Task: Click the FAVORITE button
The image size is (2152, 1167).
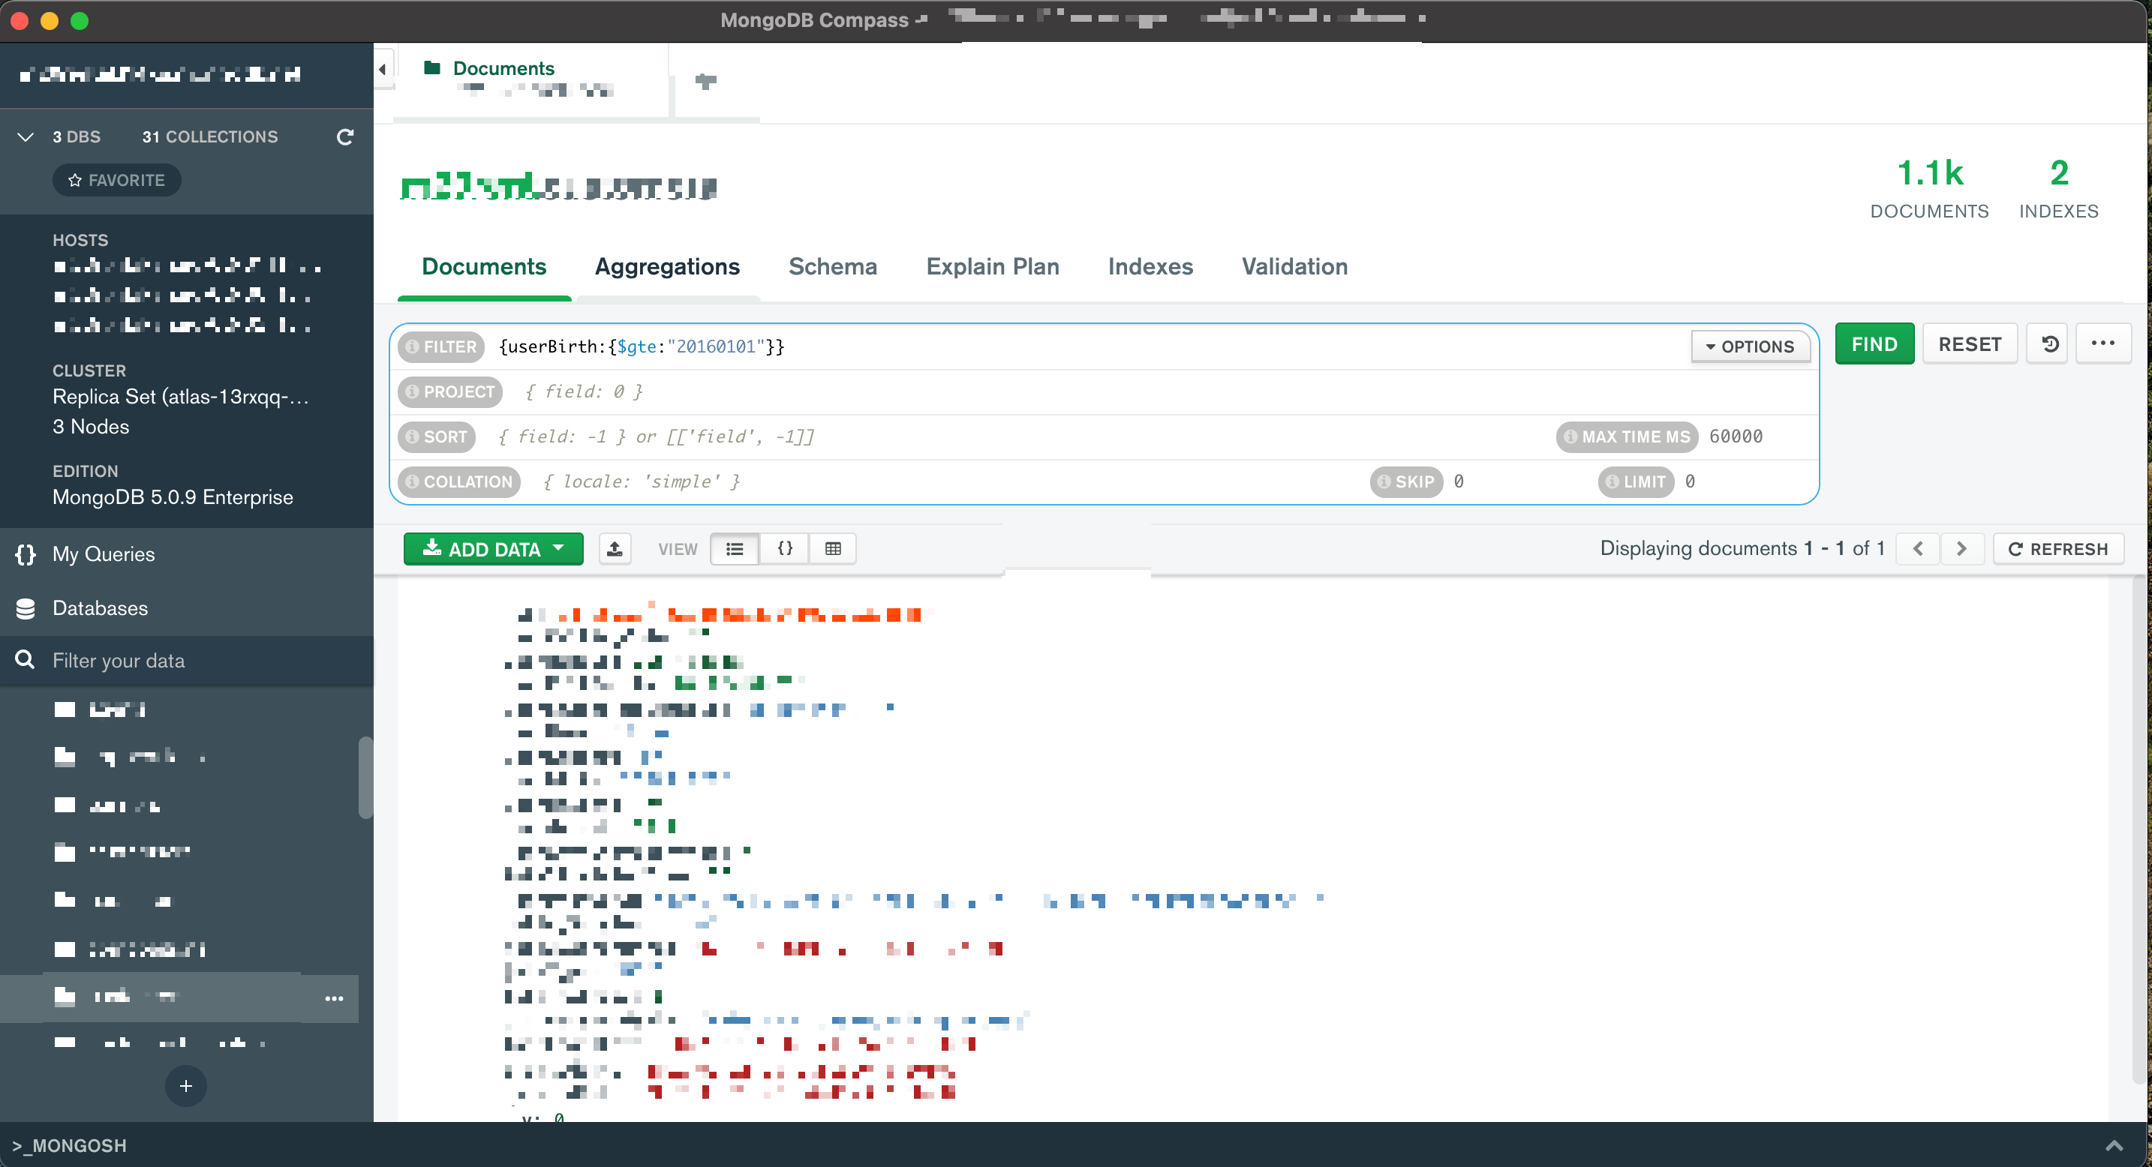Action: tap(117, 180)
